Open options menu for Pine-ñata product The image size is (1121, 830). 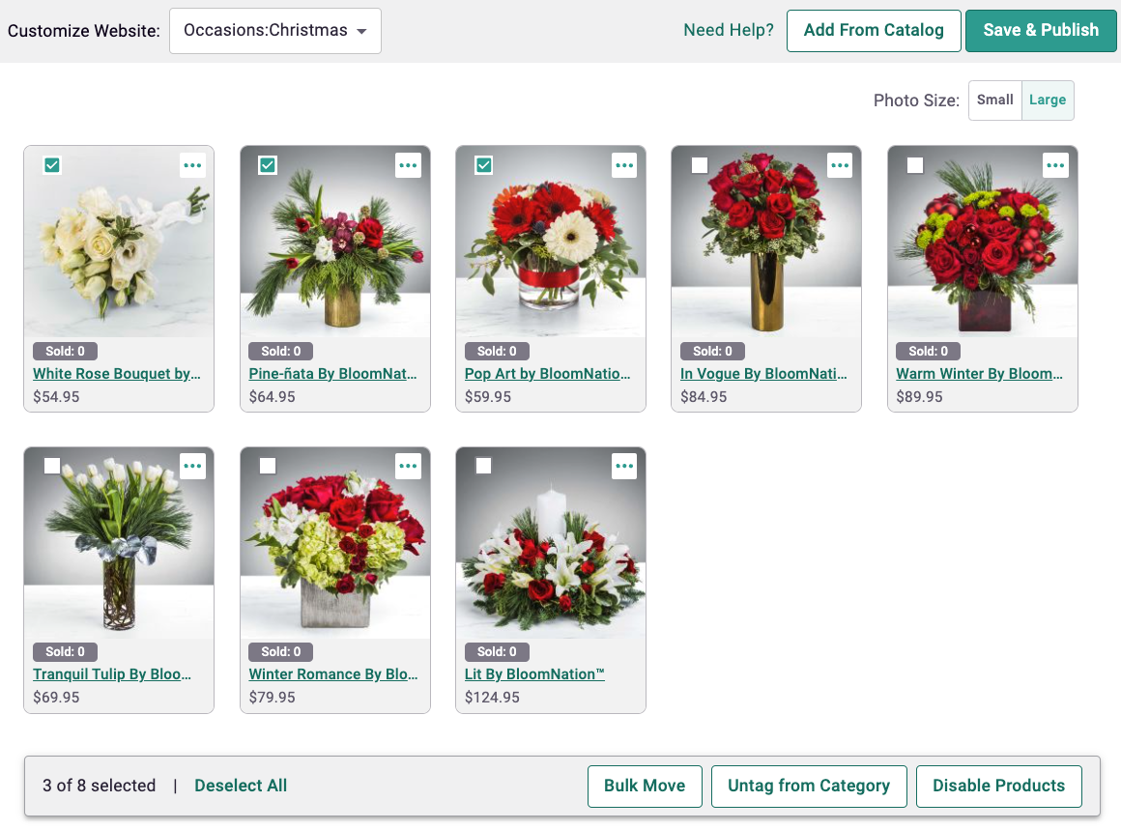pyautogui.click(x=408, y=165)
